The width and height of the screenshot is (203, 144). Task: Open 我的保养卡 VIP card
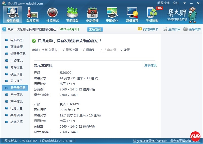[x=148, y=29]
